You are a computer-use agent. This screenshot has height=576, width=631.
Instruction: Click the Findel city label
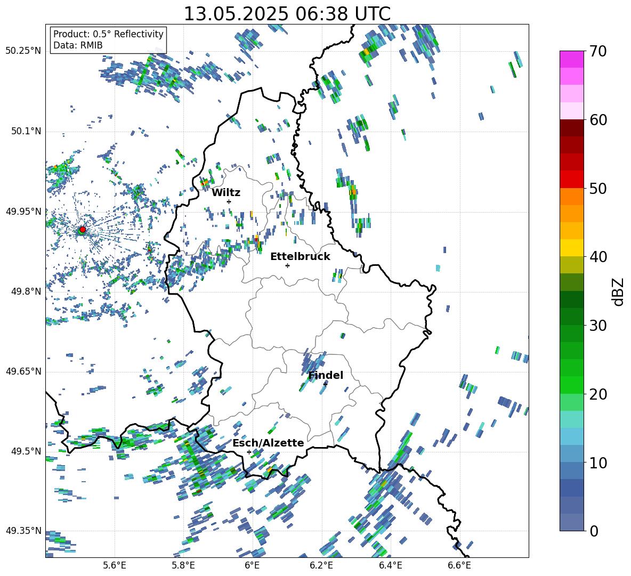click(x=326, y=375)
